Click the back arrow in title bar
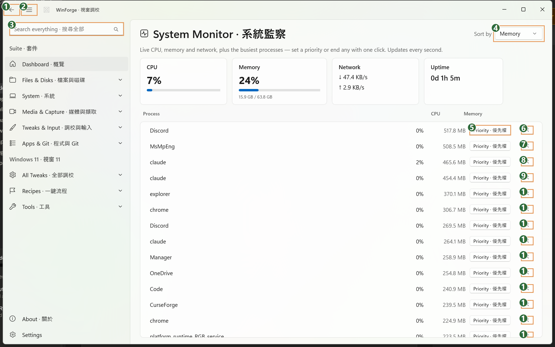This screenshot has height=347, width=555. coord(12,10)
